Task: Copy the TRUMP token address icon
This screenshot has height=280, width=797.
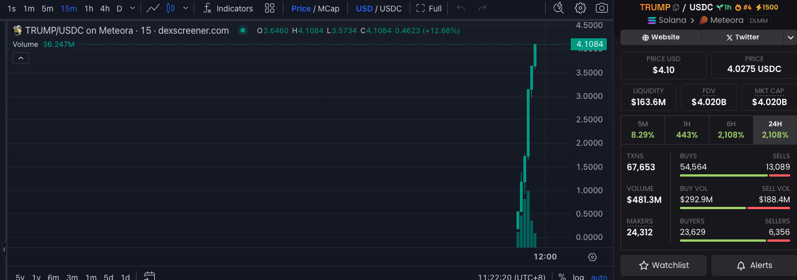Action: [676, 7]
